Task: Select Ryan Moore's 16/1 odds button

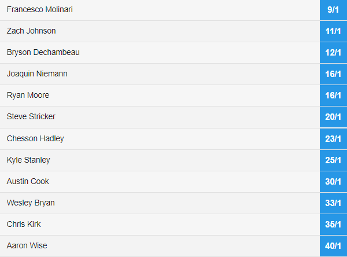Action: 333,96
